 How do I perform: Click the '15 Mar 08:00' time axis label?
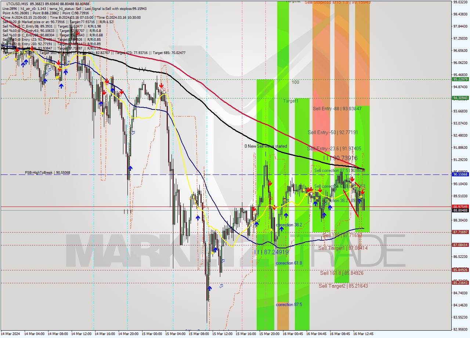[198, 334]
